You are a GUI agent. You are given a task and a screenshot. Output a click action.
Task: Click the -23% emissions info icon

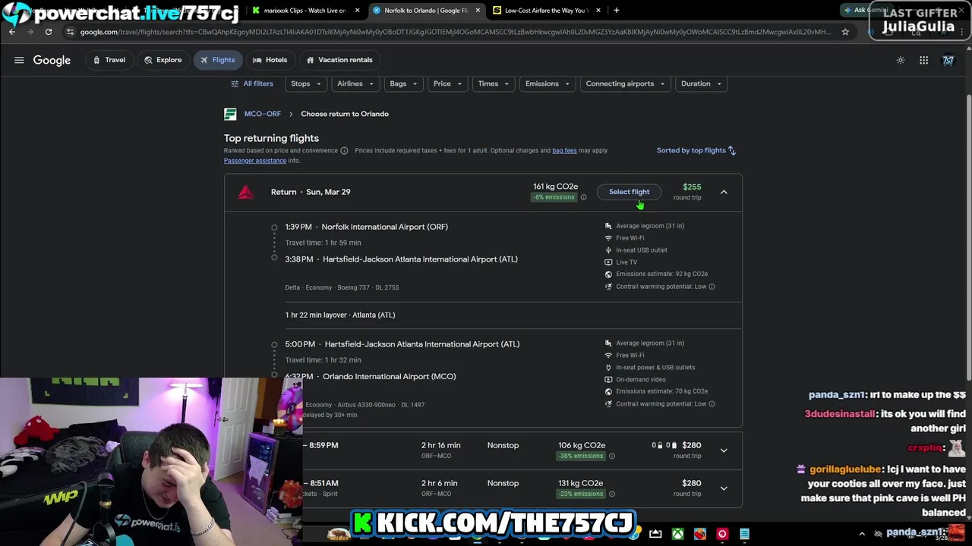coord(612,494)
